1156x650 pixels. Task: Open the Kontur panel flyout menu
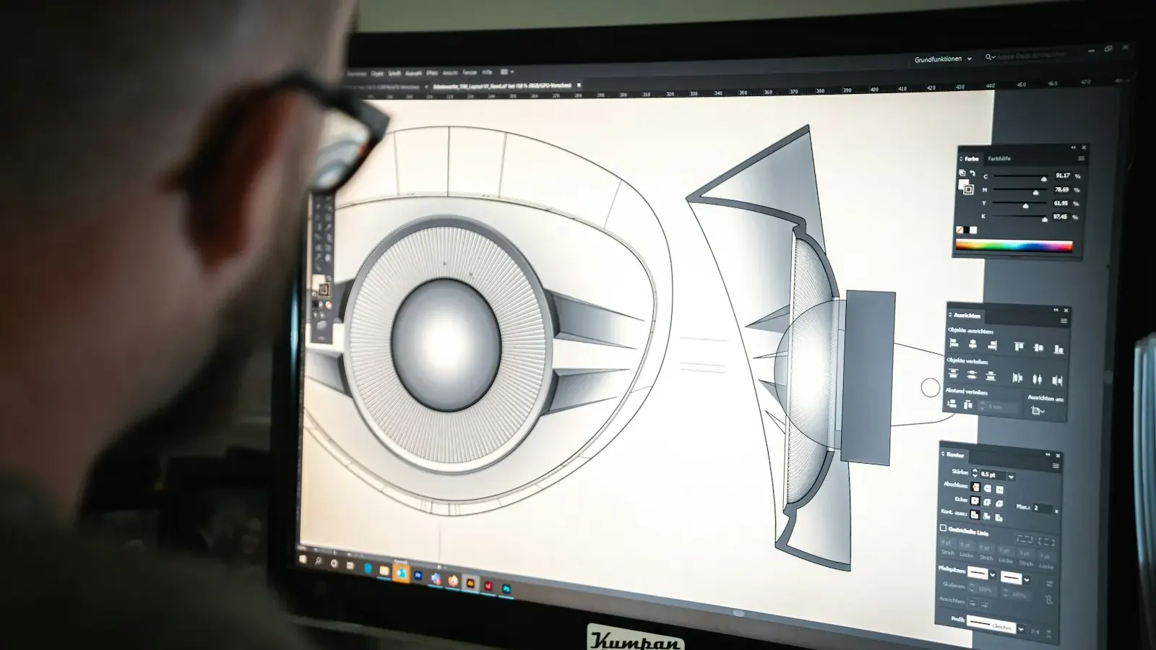tap(1056, 466)
